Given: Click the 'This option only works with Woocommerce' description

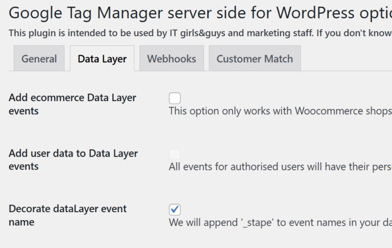Looking at the screenshot, I should pos(280,111).
